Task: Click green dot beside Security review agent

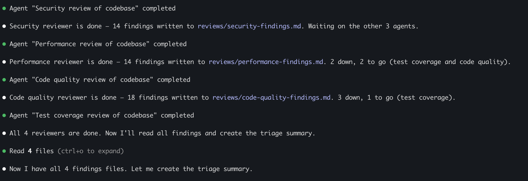Action: coord(4,8)
